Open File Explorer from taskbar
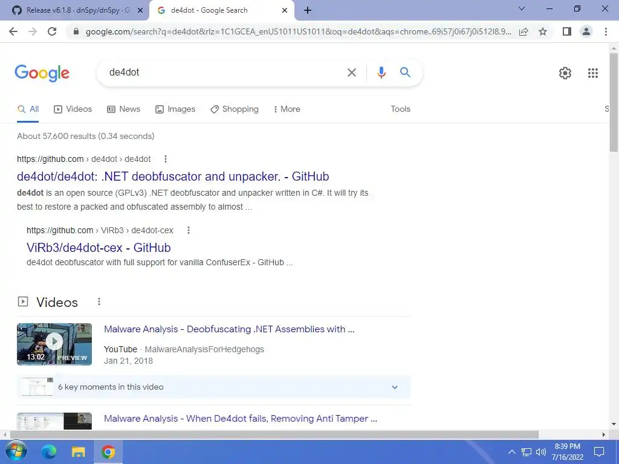Image resolution: width=619 pixels, height=464 pixels. pos(78,452)
